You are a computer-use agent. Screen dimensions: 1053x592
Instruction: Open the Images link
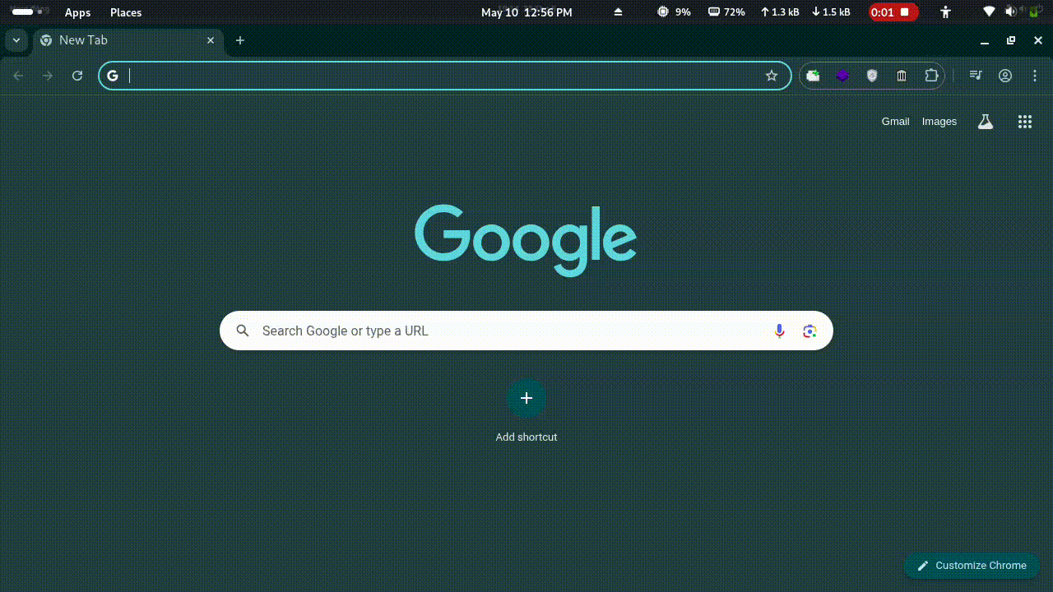click(x=939, y=122)
